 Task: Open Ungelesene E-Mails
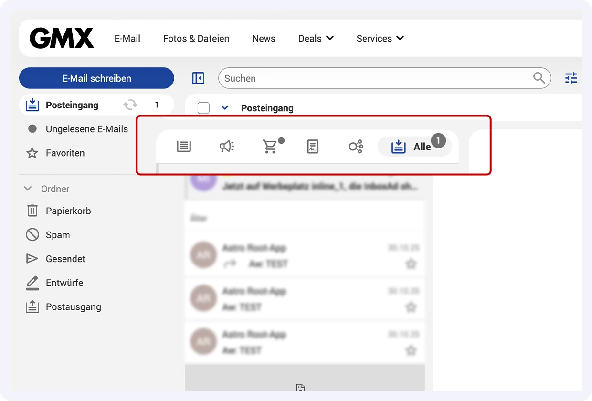(86, 129)
